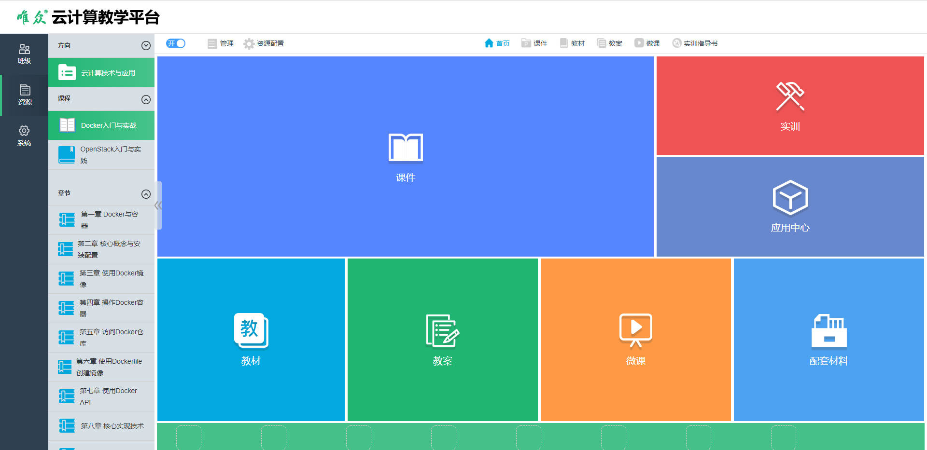
Task: Toggle the 开 switch off
Action: click(x=176, y=43)
